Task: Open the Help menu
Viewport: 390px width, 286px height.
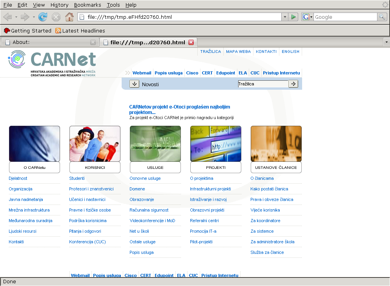Action: click(x=131, y=5)
